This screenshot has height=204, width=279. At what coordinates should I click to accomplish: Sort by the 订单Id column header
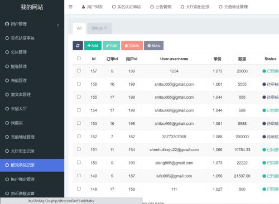(x=112, y=59)
